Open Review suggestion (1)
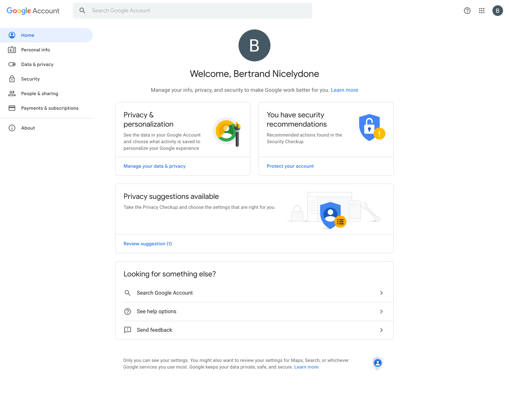This screenshot has width=509, height=402. coord(147,243)
